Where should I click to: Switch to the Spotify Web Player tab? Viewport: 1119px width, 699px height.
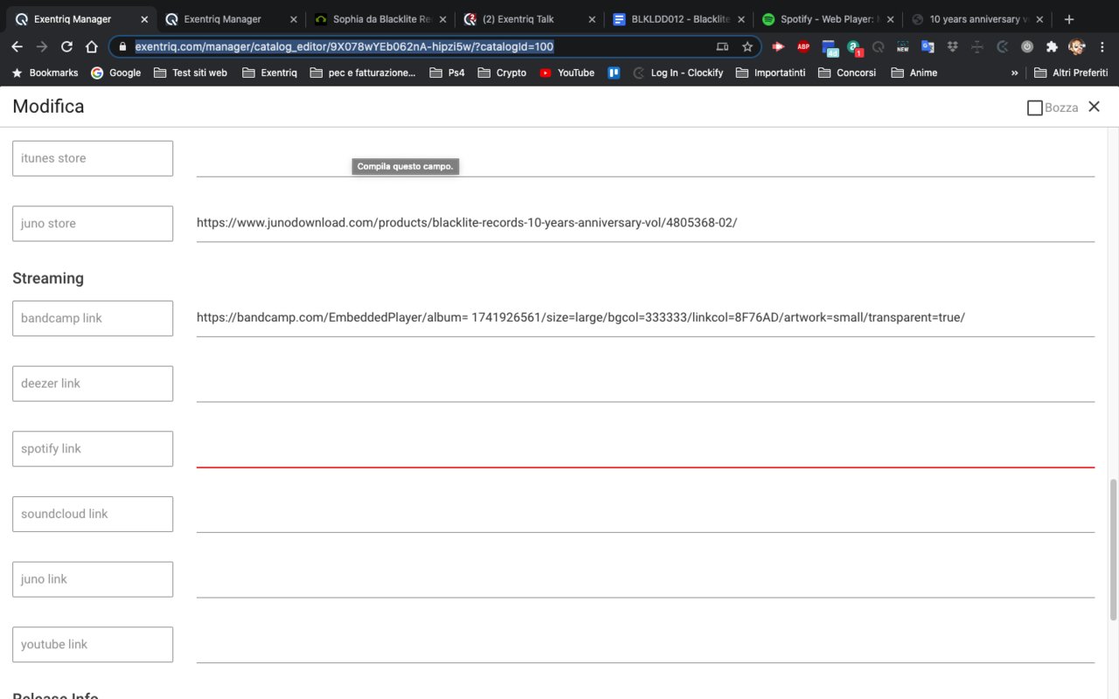point(826,19)
